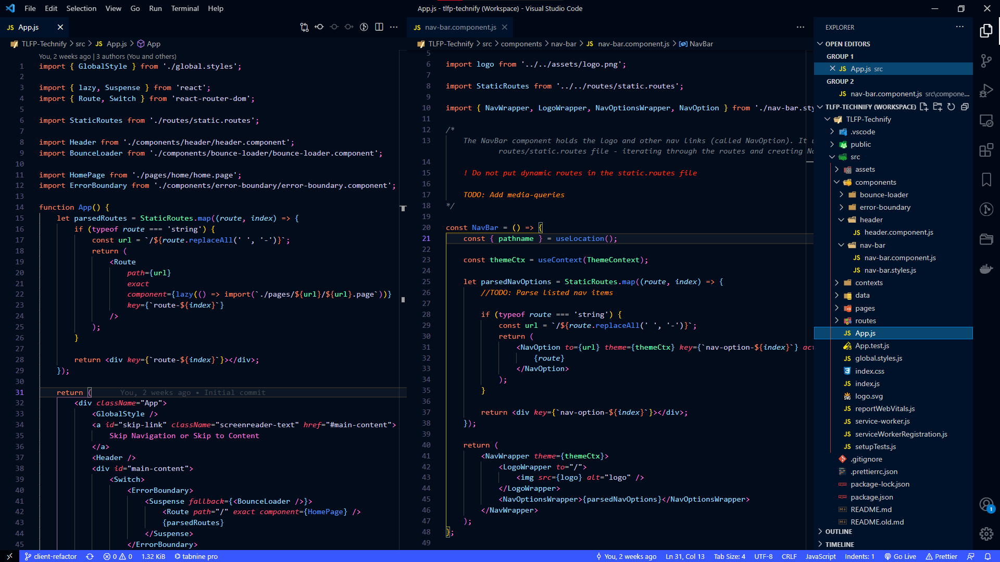The height and width of the screenshot is (562, 1000).
Task: Expand the bounce-loader folder
Action: (x=883, y=195)
